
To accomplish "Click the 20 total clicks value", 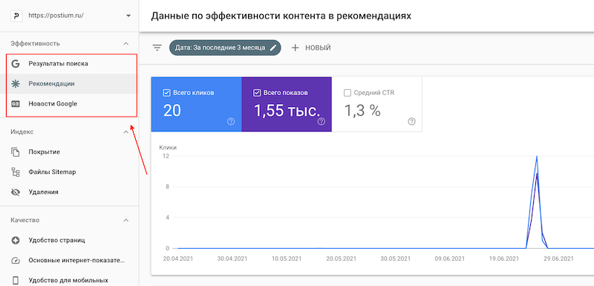I will point(172,111).
